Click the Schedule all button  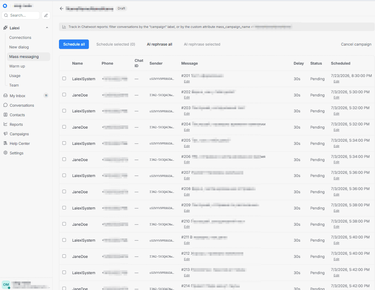(74, 44)
